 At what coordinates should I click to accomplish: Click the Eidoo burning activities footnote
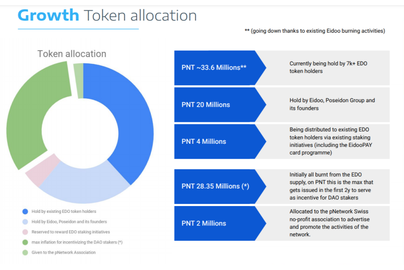click(315, 31)
